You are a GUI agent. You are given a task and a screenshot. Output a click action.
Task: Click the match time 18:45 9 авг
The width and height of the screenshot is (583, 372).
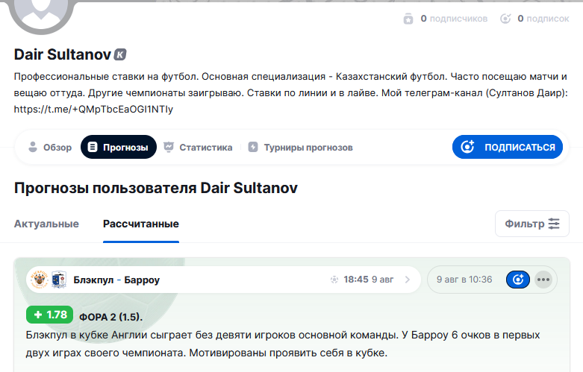point(368,279)
